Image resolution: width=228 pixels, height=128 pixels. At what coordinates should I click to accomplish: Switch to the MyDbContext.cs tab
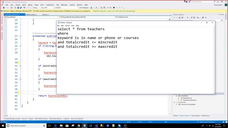pyautogui.click(x=31, y=15)
